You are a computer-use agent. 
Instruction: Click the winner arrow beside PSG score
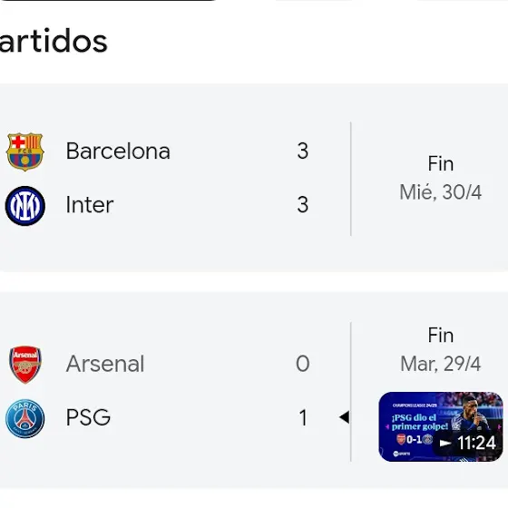click(x=344, y=417)
